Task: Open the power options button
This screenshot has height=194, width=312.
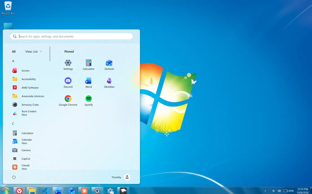Action: [14, 177]
